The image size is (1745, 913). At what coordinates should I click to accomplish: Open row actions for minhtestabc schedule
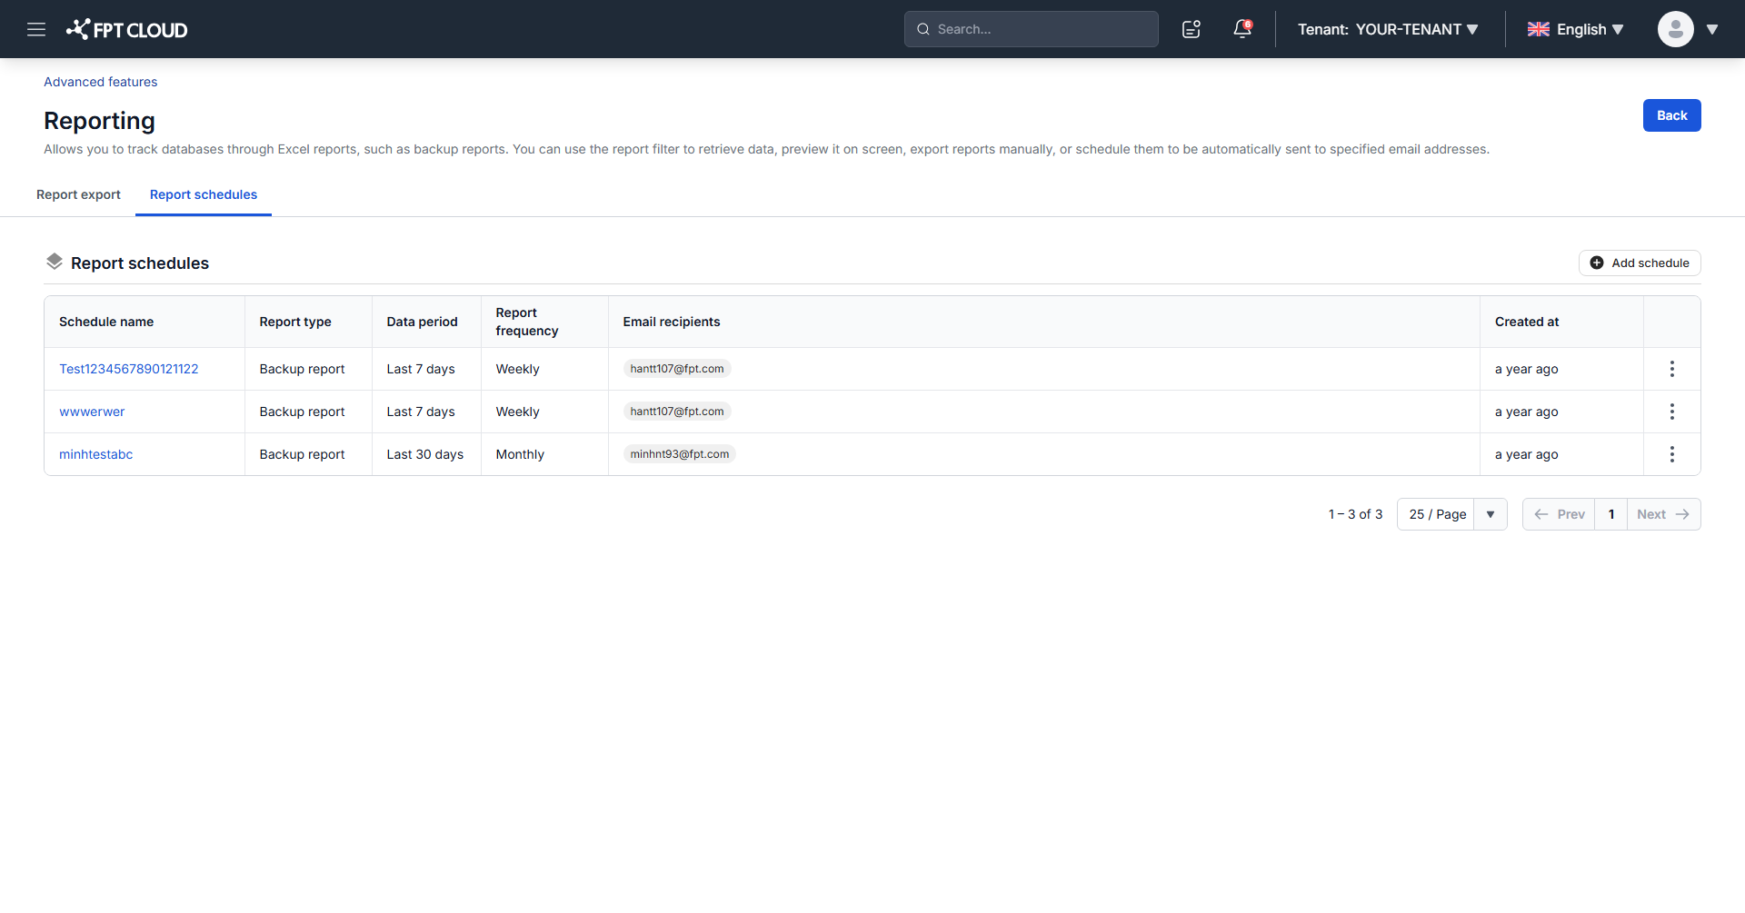click(1671, 454)
